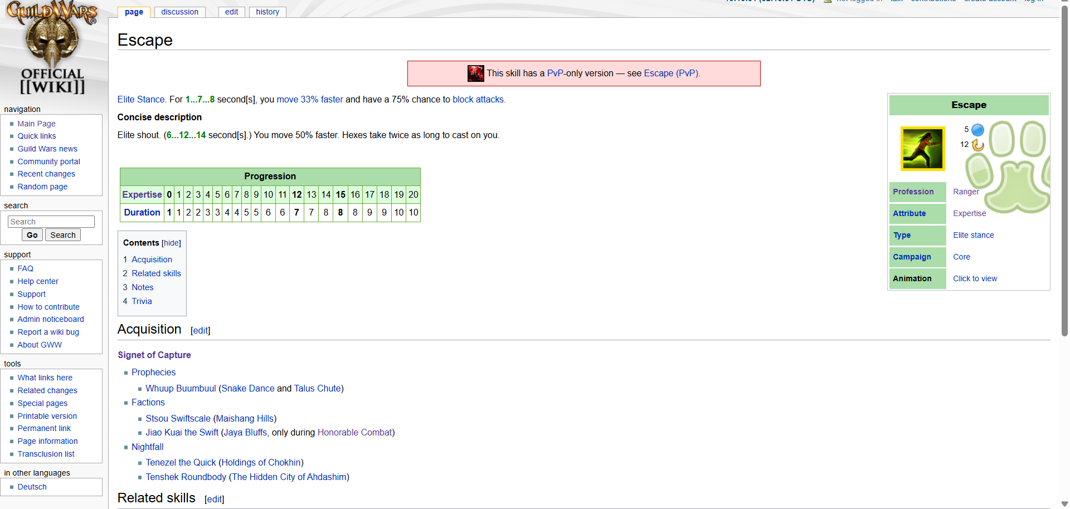Follow the Escape (PvP) link

coord(672,74)
